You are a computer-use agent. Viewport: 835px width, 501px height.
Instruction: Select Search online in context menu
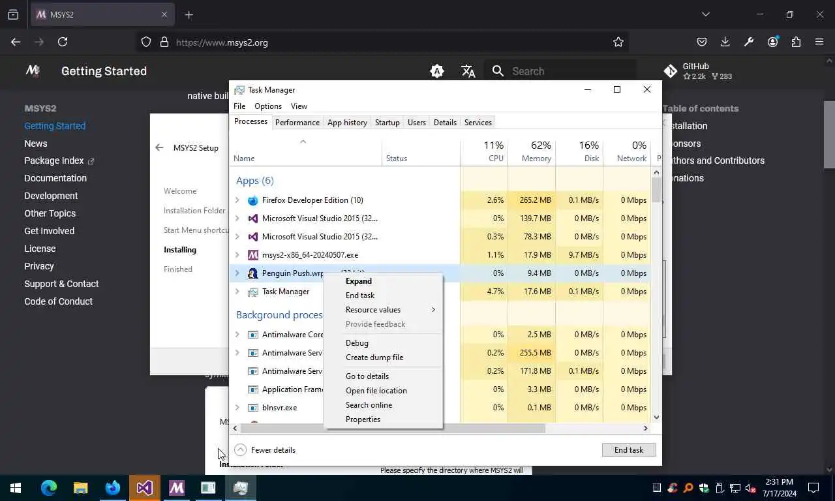click(383, 405)
